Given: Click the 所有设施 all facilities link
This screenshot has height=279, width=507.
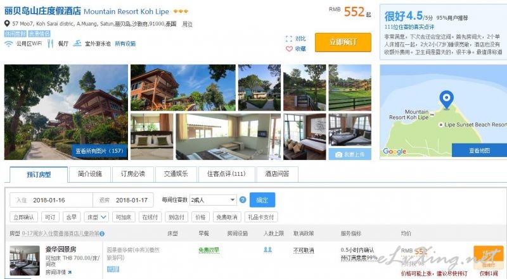Looking at the screenshot, I should coord(125,44).
